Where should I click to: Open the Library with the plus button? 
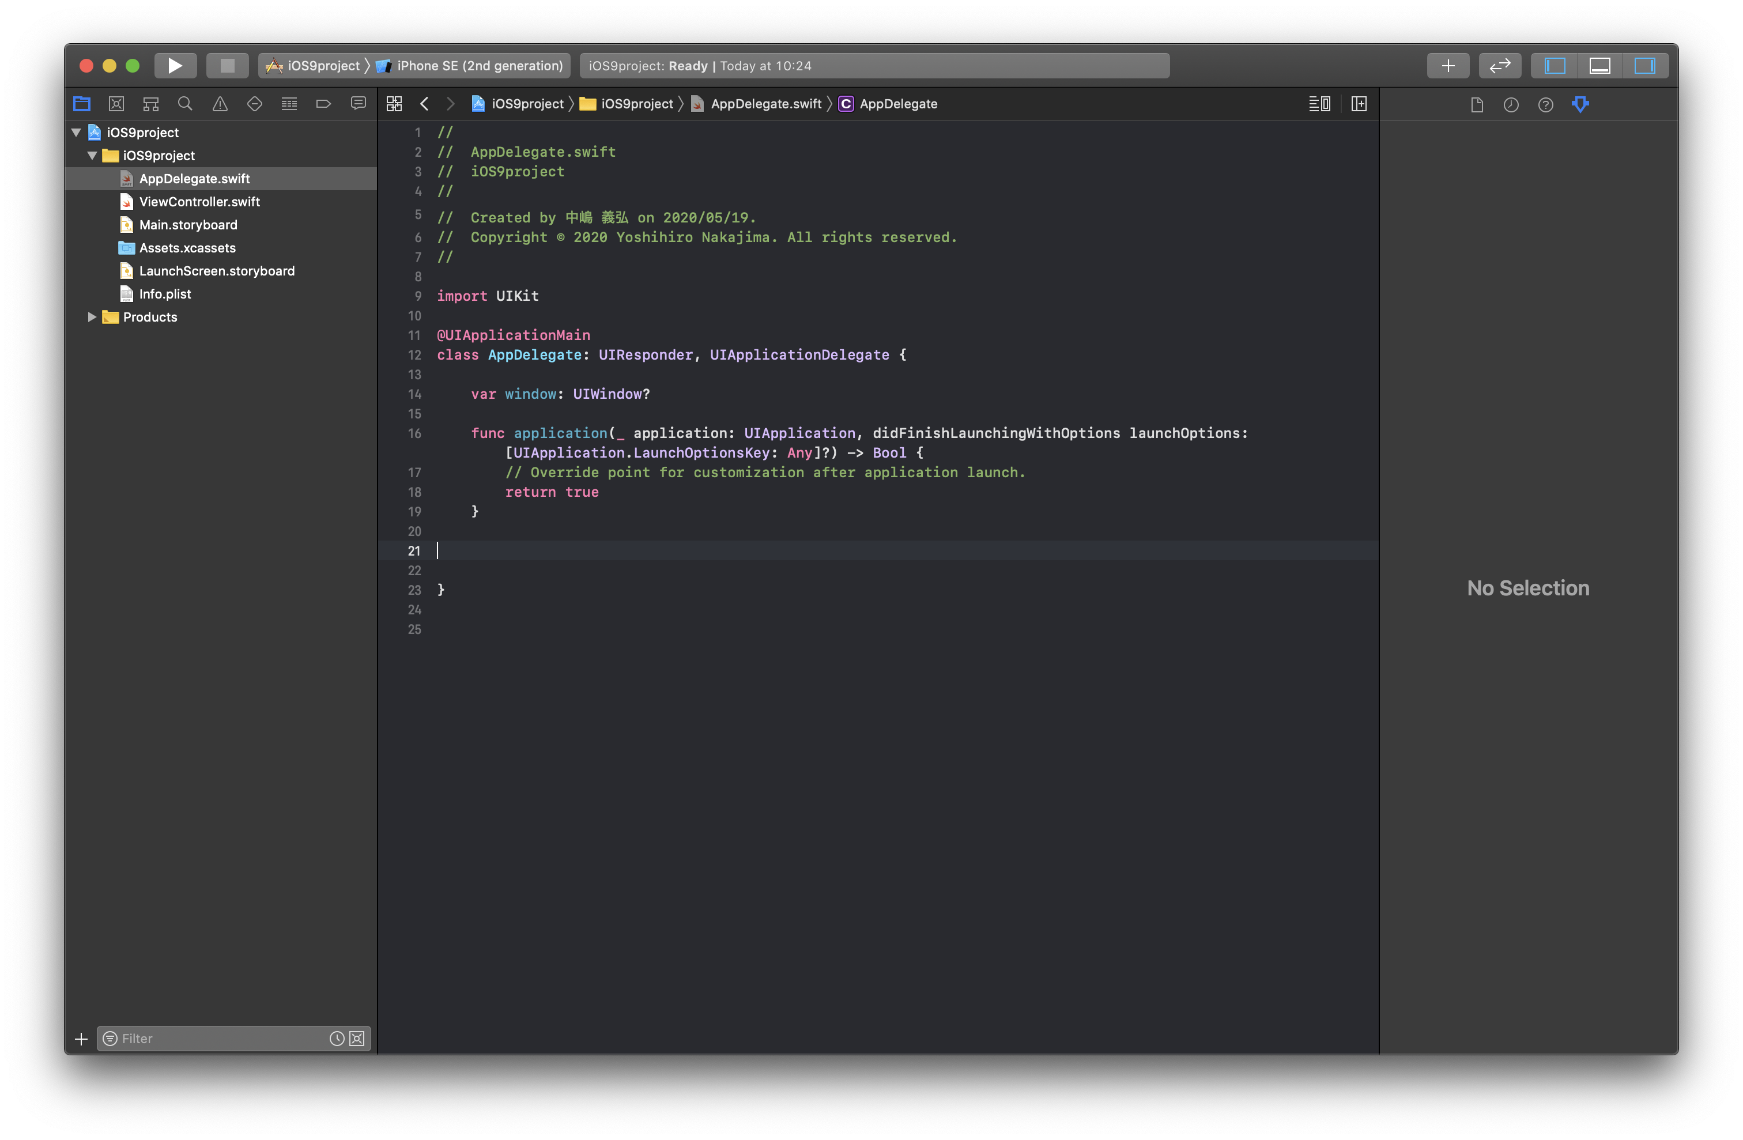click(x=1447, y=65)
